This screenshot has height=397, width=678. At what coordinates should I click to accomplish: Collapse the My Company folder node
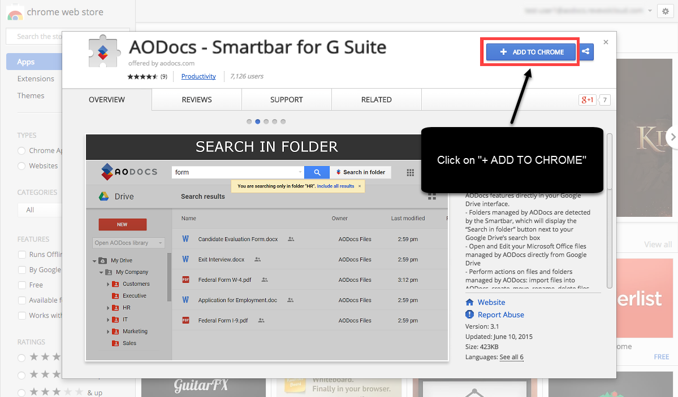(x=101, y=272)
